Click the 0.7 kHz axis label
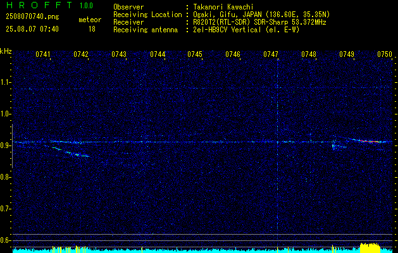The width and height of the screenshot is (398, 253). (x=5, y=209)
